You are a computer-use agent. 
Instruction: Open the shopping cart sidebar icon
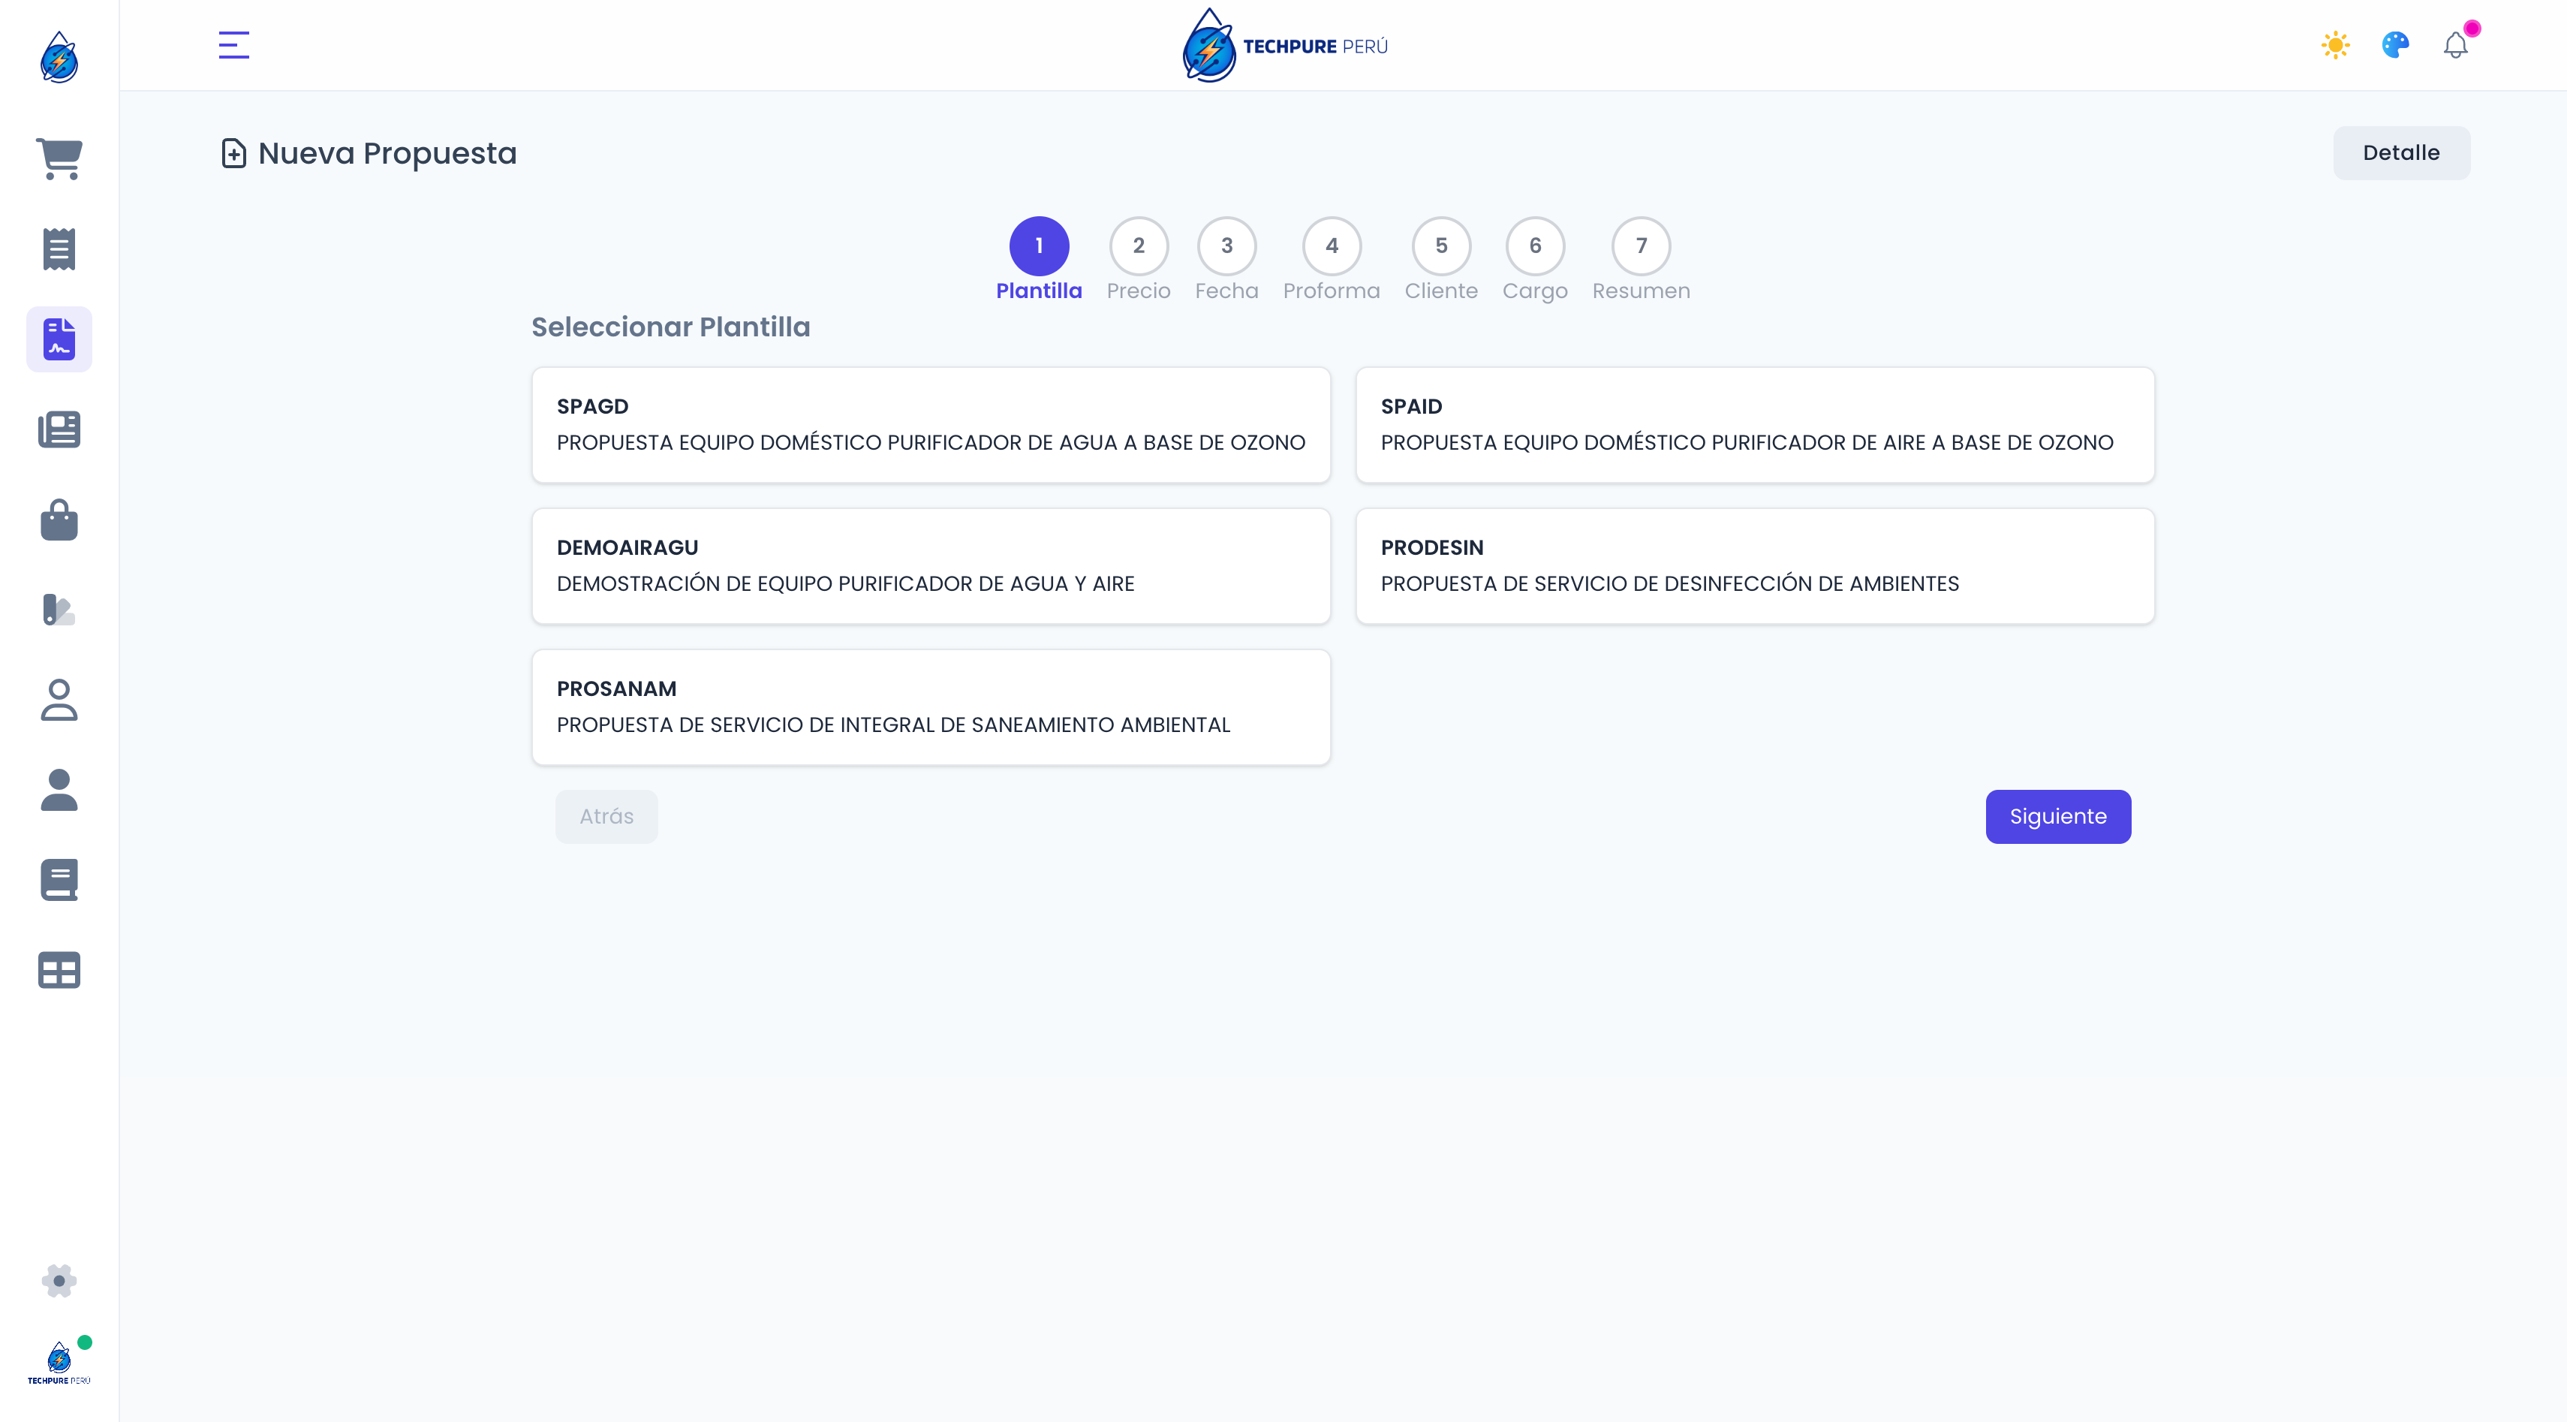click(59, 158)
